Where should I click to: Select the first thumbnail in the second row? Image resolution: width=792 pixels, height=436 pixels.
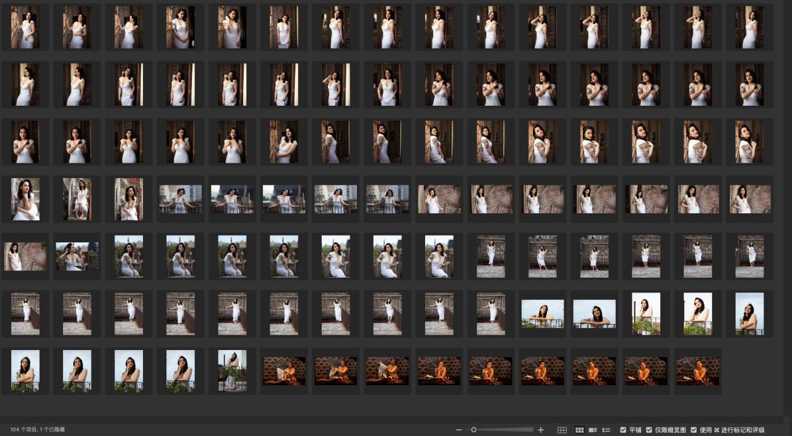pyautogui.click(x=25, y=84)
